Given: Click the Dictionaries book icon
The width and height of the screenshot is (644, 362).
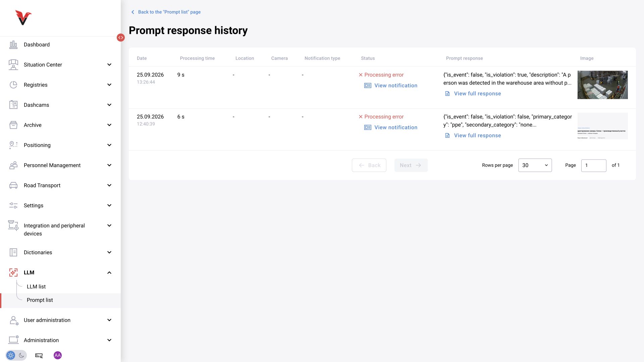Looking at the screenshot, I should pos(13,252).
